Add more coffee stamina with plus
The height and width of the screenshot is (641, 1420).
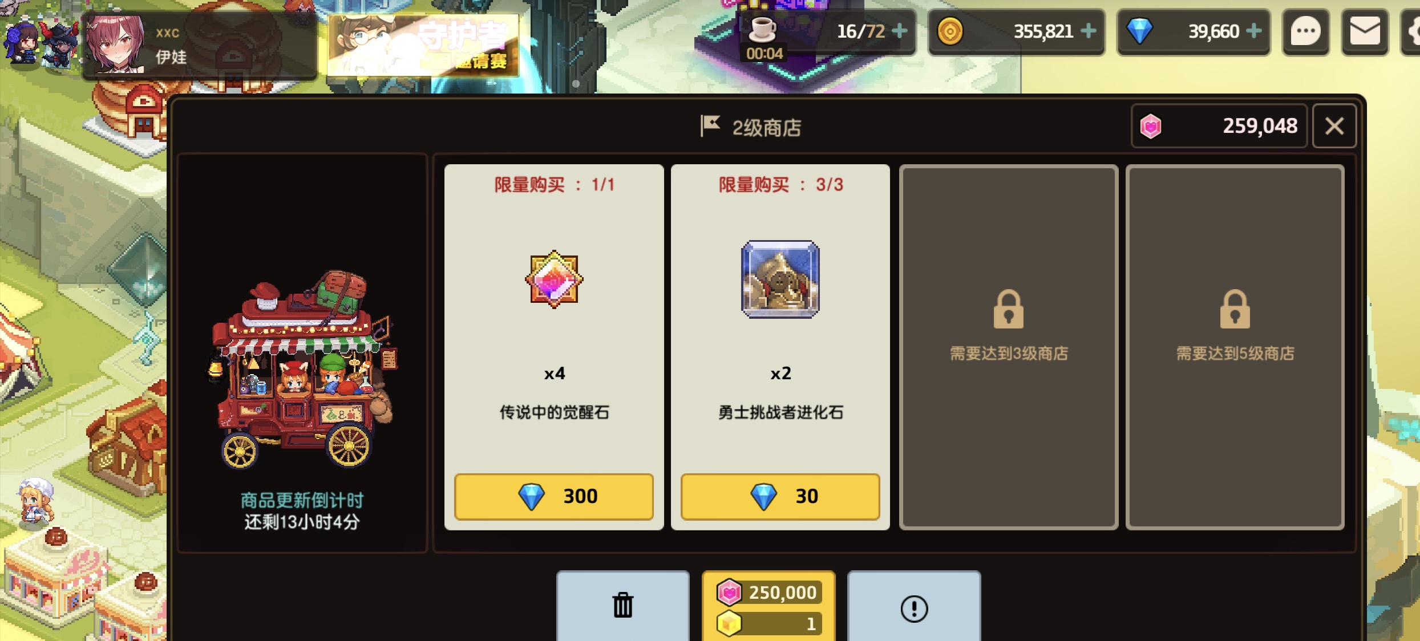point(900,31)
